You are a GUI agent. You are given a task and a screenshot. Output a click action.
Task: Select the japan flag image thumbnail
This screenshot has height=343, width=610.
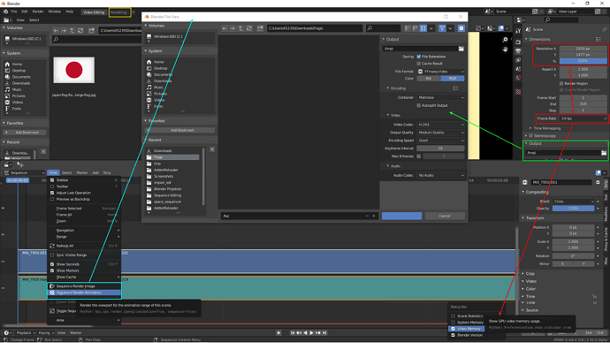74,70
